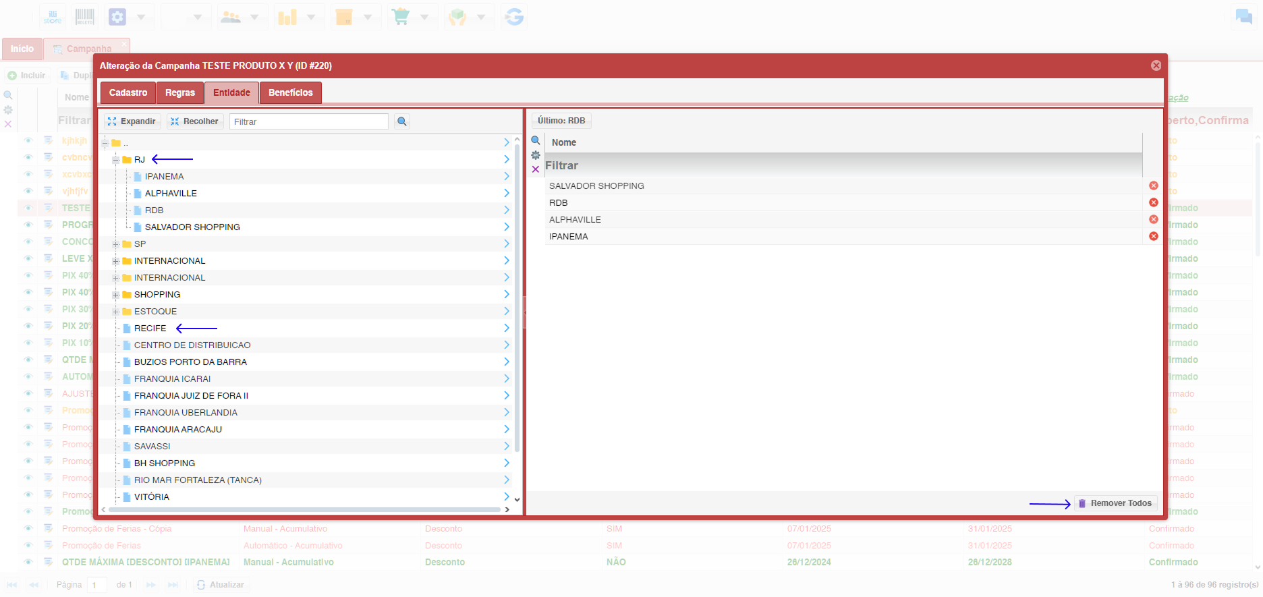The height and width of the screenshot is (597, 1263).
Task: Delete ALPHAVILLE from the selected entities
Action: click(1153, 219)
